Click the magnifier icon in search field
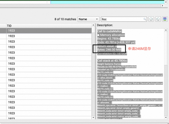169x124 pixels. [x=145, y=19]
